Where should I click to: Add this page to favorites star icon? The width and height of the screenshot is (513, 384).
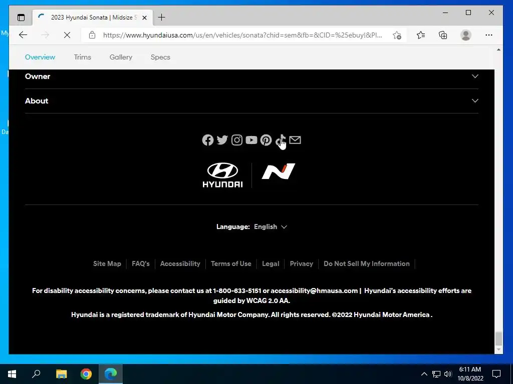[x=397, y=35]
